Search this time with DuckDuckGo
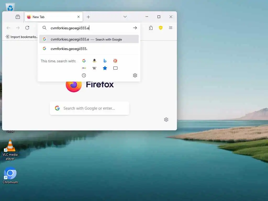The height and width of the screenshot is (201, 268). click(115, 61)
